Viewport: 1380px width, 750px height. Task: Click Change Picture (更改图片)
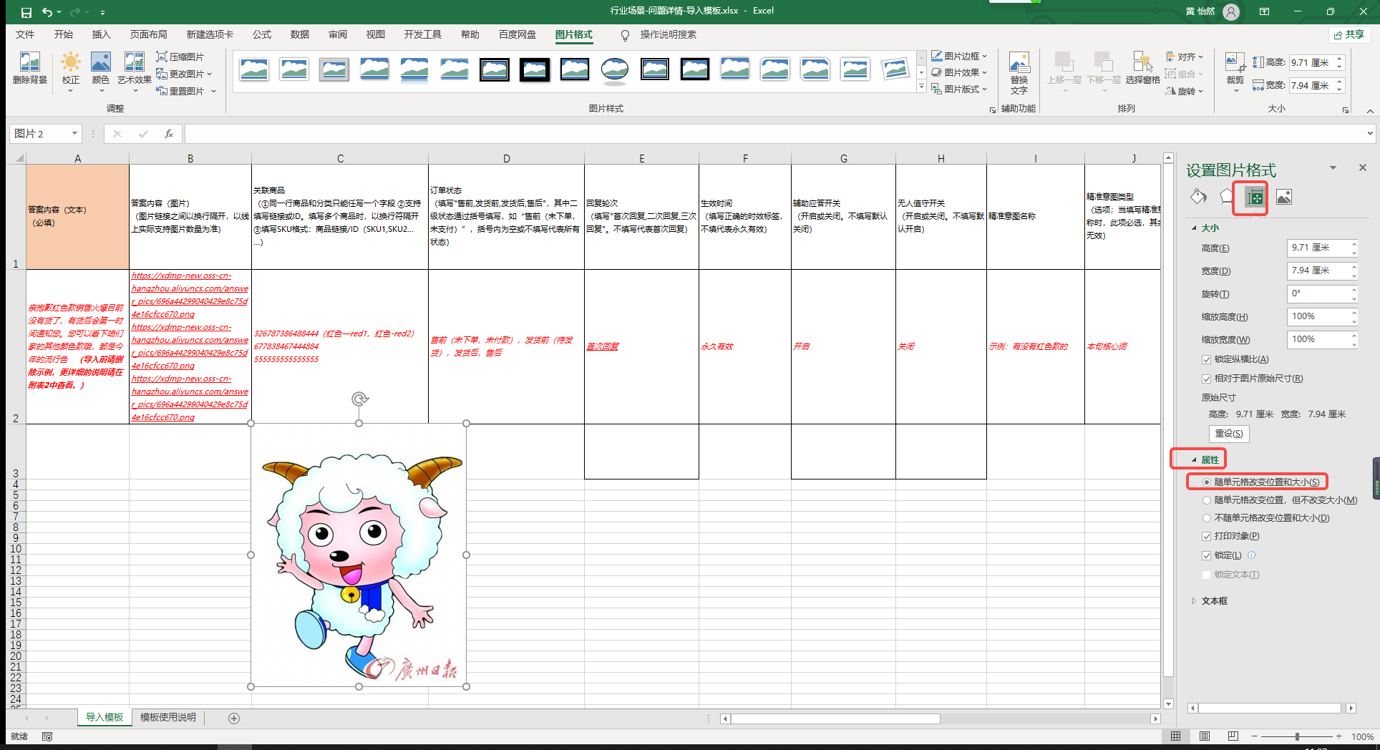point(184,74)
